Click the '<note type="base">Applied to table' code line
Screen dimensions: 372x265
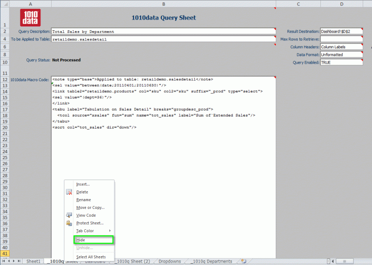tap(133, 79)
